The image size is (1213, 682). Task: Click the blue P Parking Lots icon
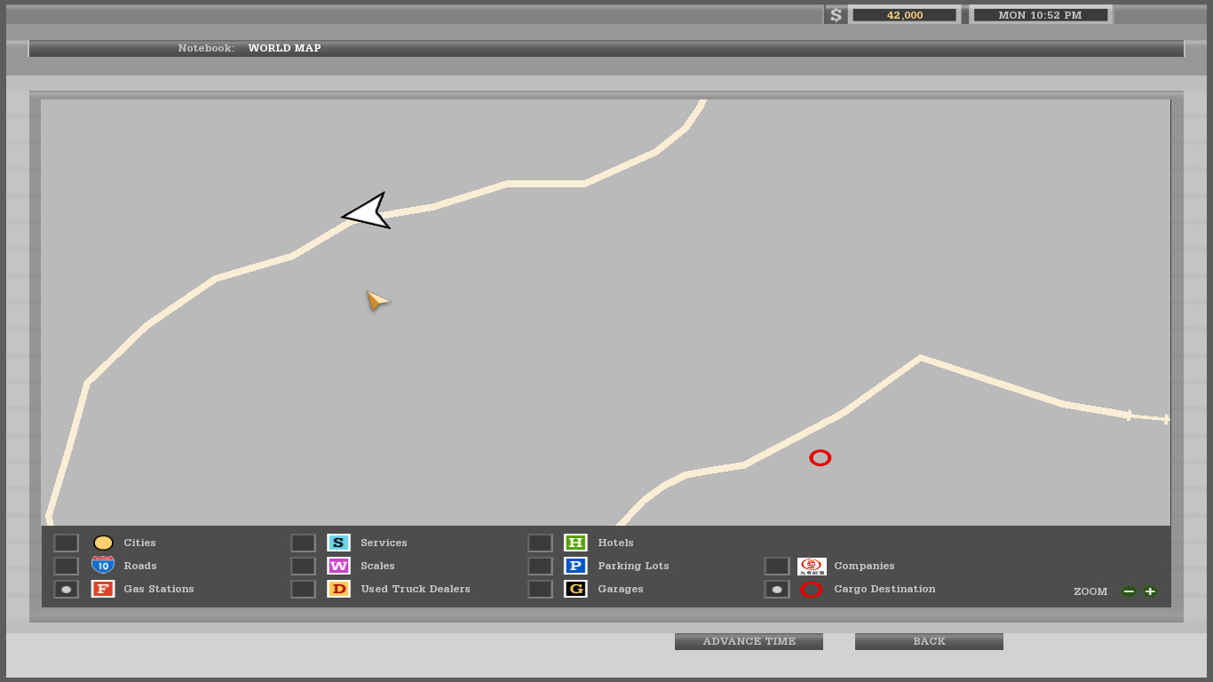point(575,566)
